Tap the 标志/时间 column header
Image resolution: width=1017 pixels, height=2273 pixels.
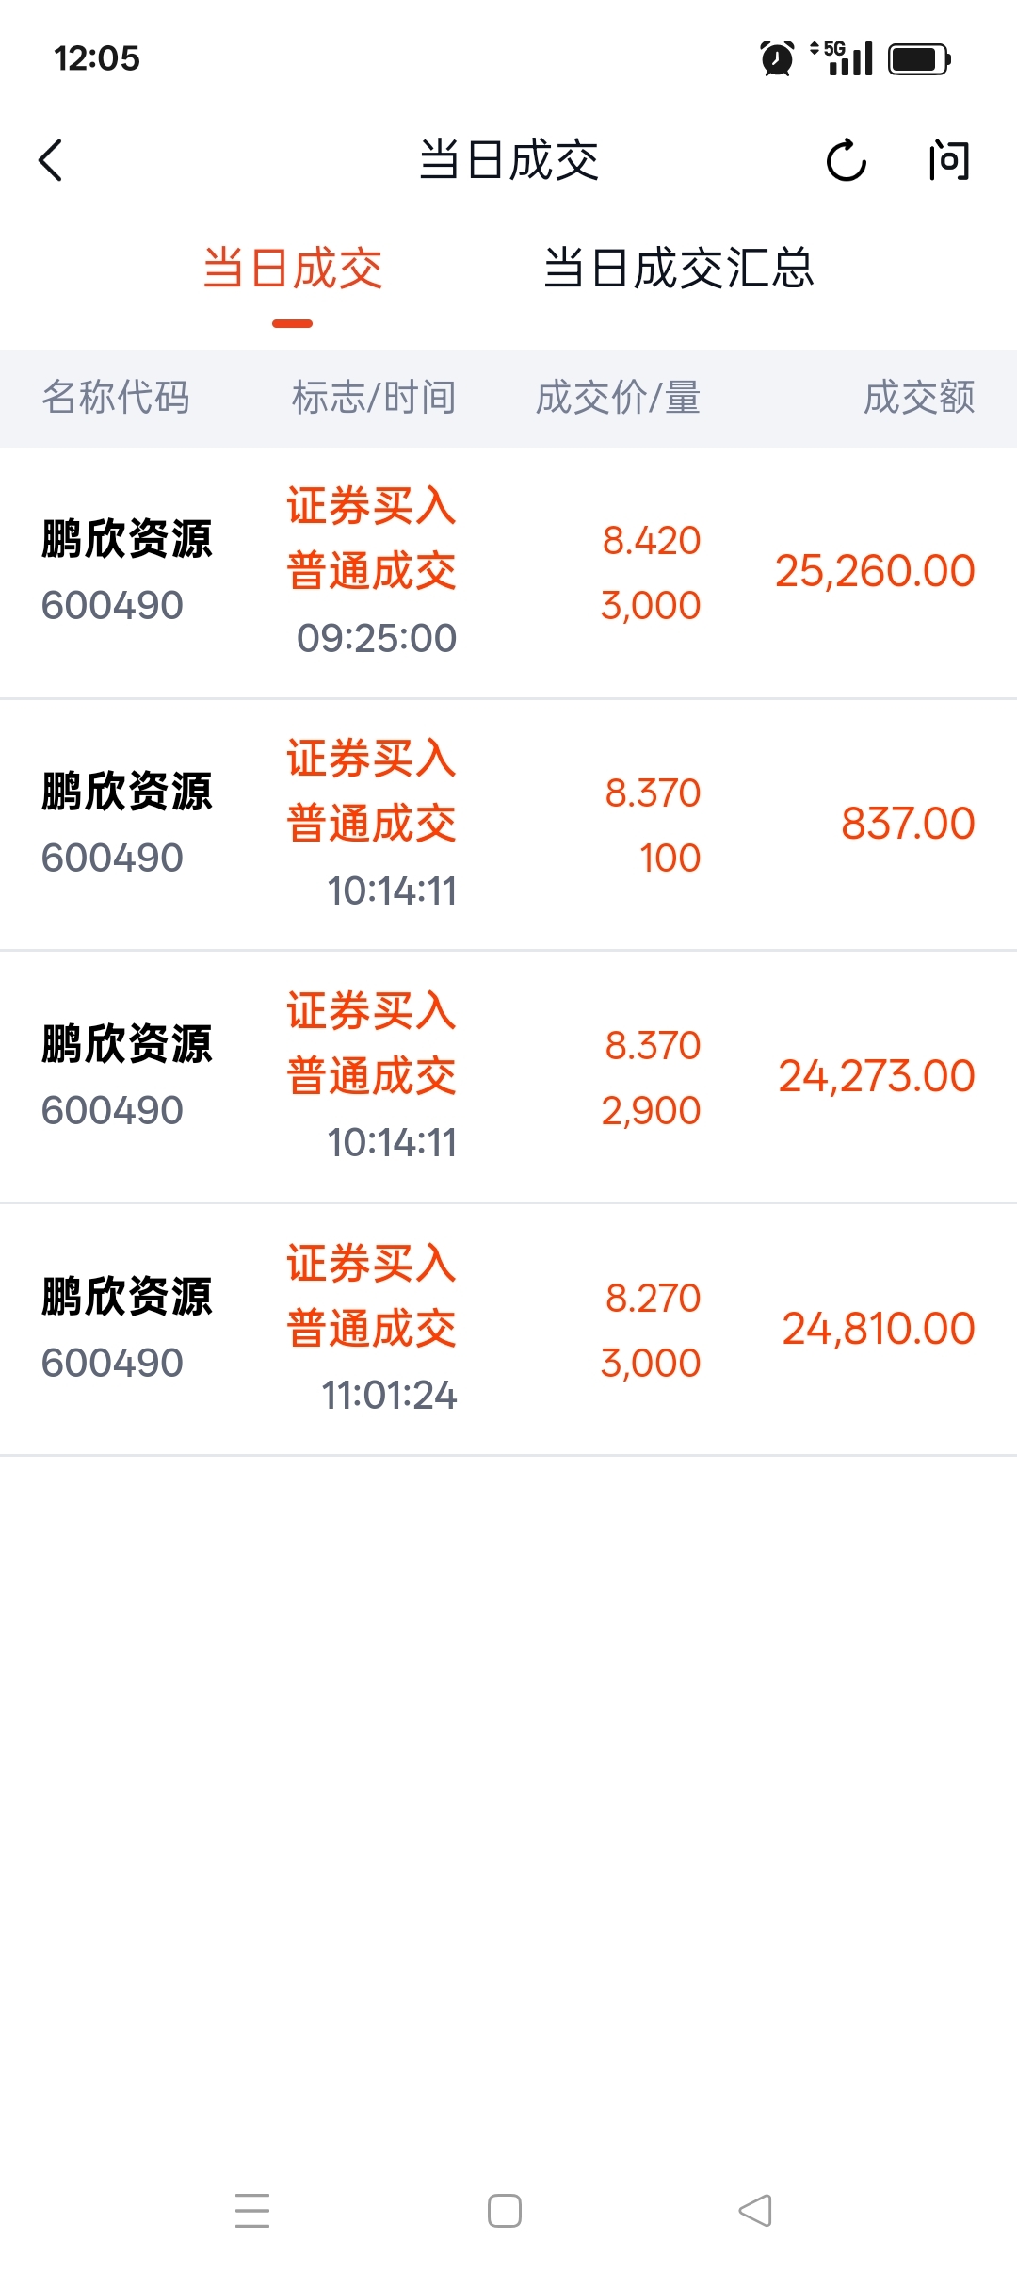coord(374,398)
